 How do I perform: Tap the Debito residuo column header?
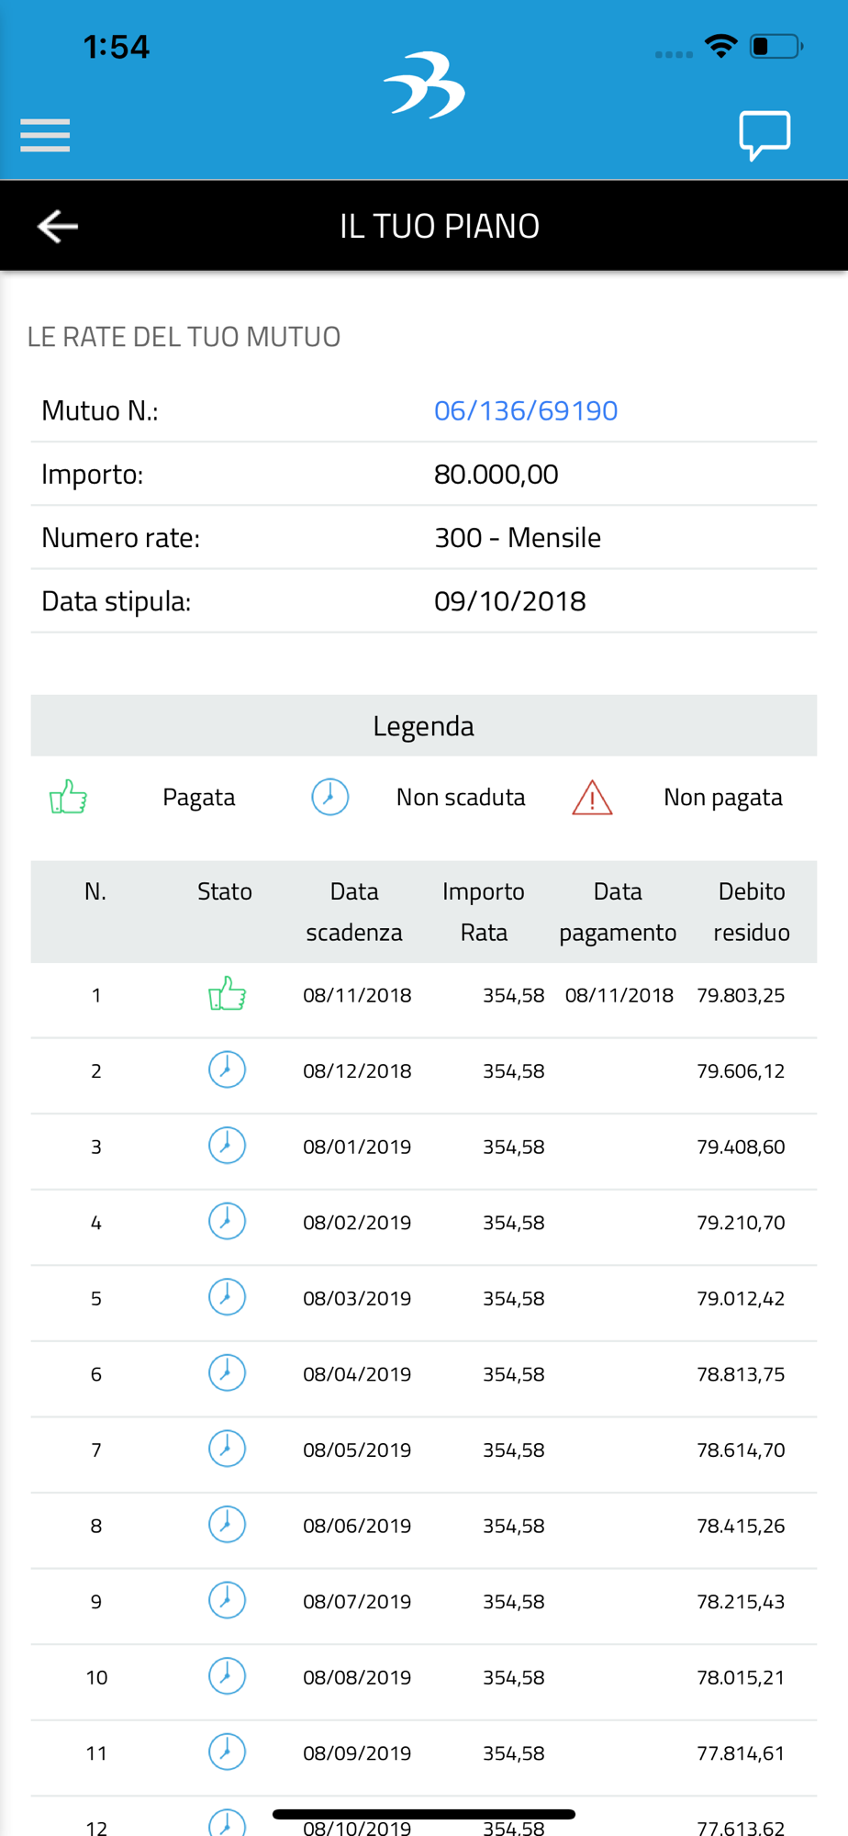[x=752, y=912]
